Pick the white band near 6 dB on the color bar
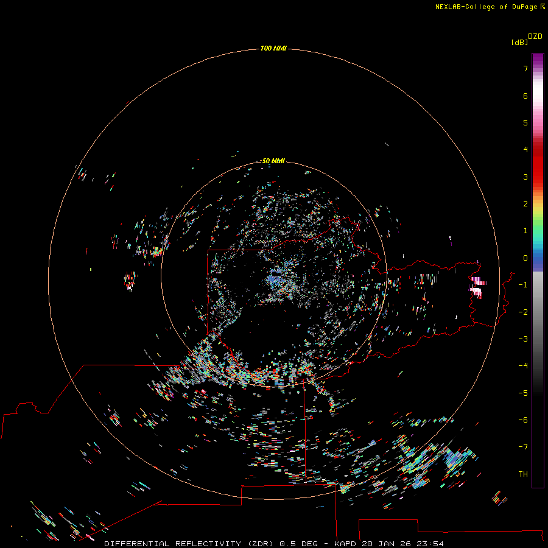This screenshot has width=548, height=548. pos(538,91)
